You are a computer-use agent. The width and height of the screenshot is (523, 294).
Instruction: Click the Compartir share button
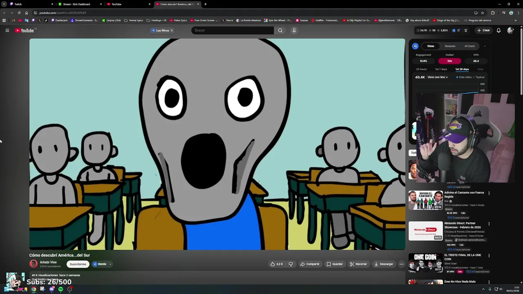310,264
